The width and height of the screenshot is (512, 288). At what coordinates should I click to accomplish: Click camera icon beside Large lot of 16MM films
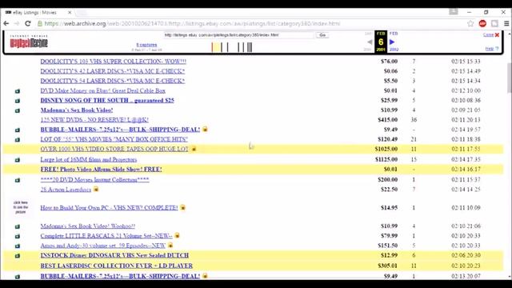point(18,160)
